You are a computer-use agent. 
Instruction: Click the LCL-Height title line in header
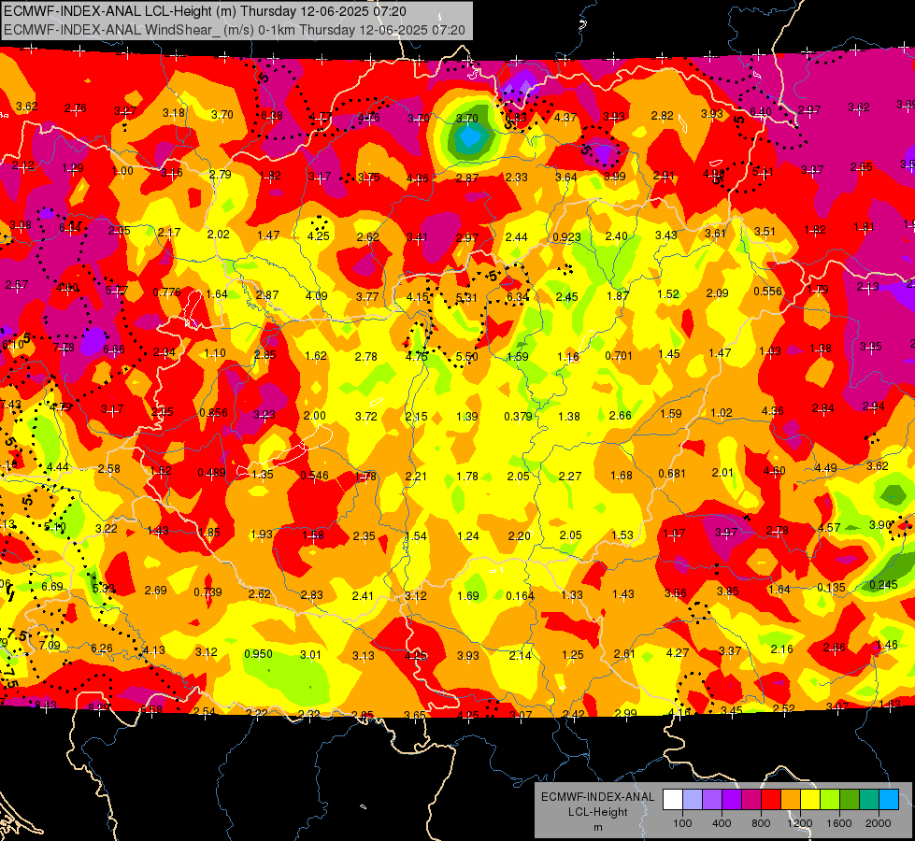205,11
